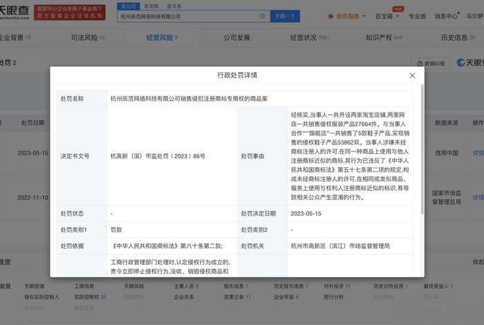Open the 历史股东信息 1 link
Screen dimensions: 484x325
291,286
